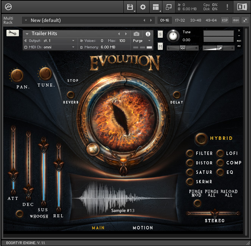Toggle the EQ effect
Image resolution: width=251 pixels, height=246 pixels.
220,172
